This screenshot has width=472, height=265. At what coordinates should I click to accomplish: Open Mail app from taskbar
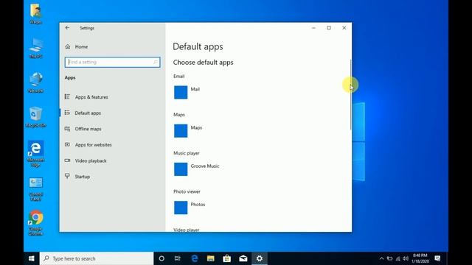point(243,258)
